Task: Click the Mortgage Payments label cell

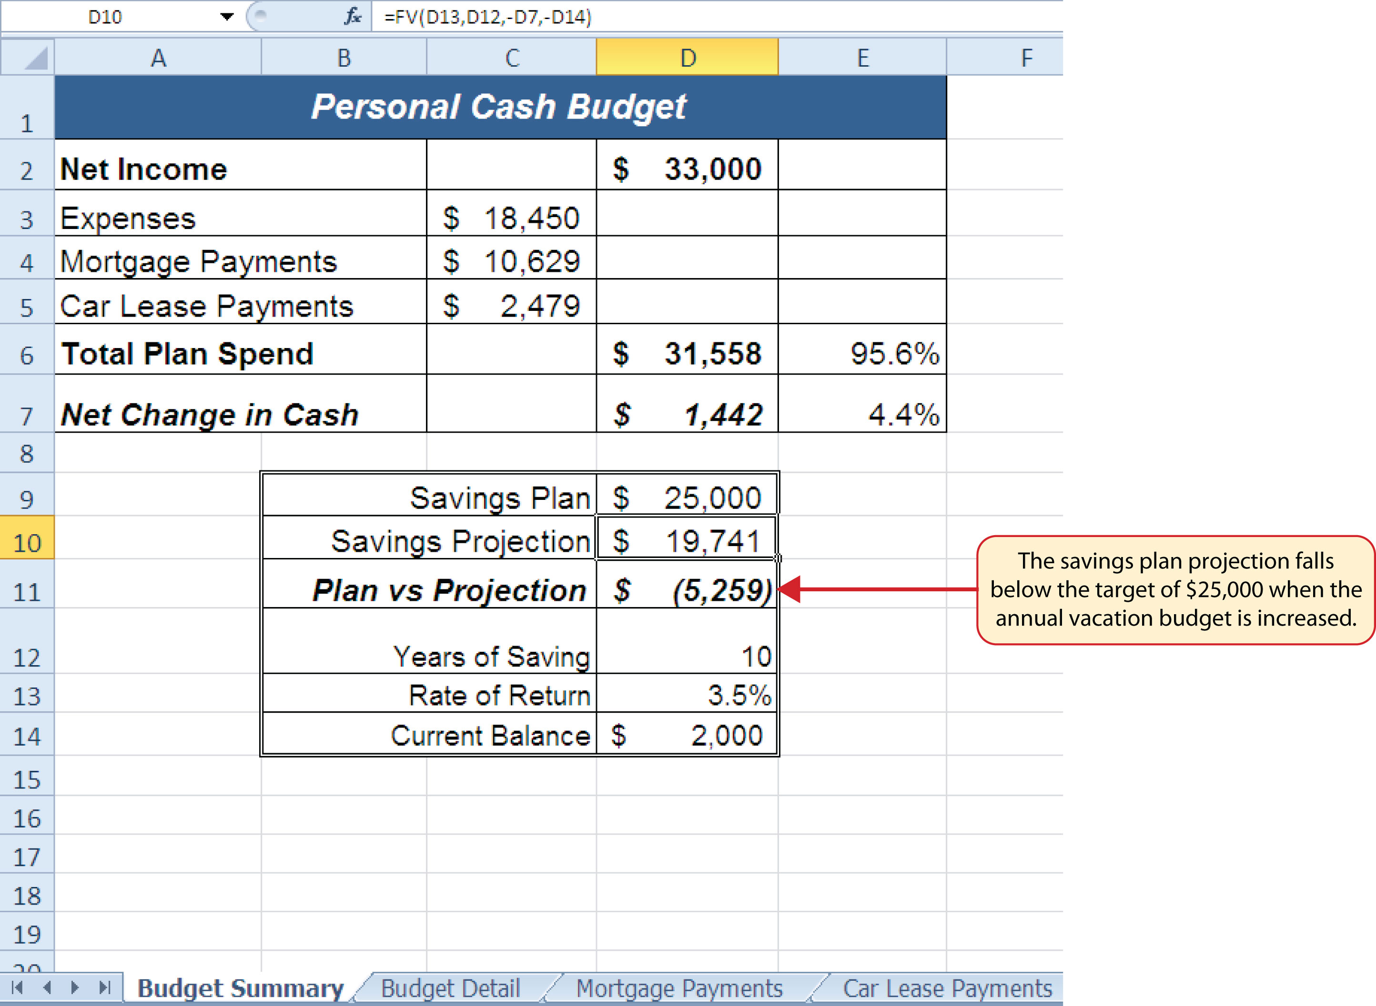Action: [241, 258]
